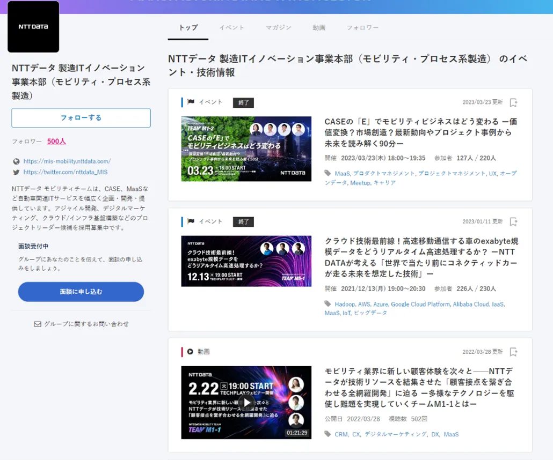
Task: Select the プロジェクトマネジメント tag
Action: (x=452, y=173)
